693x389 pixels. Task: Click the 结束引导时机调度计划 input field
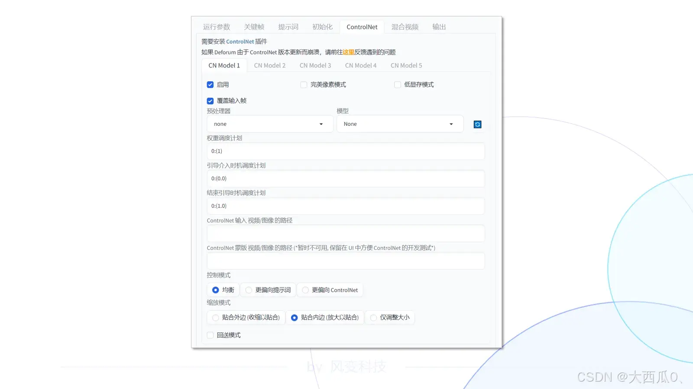pyautogui.click(x=346, y=206)
